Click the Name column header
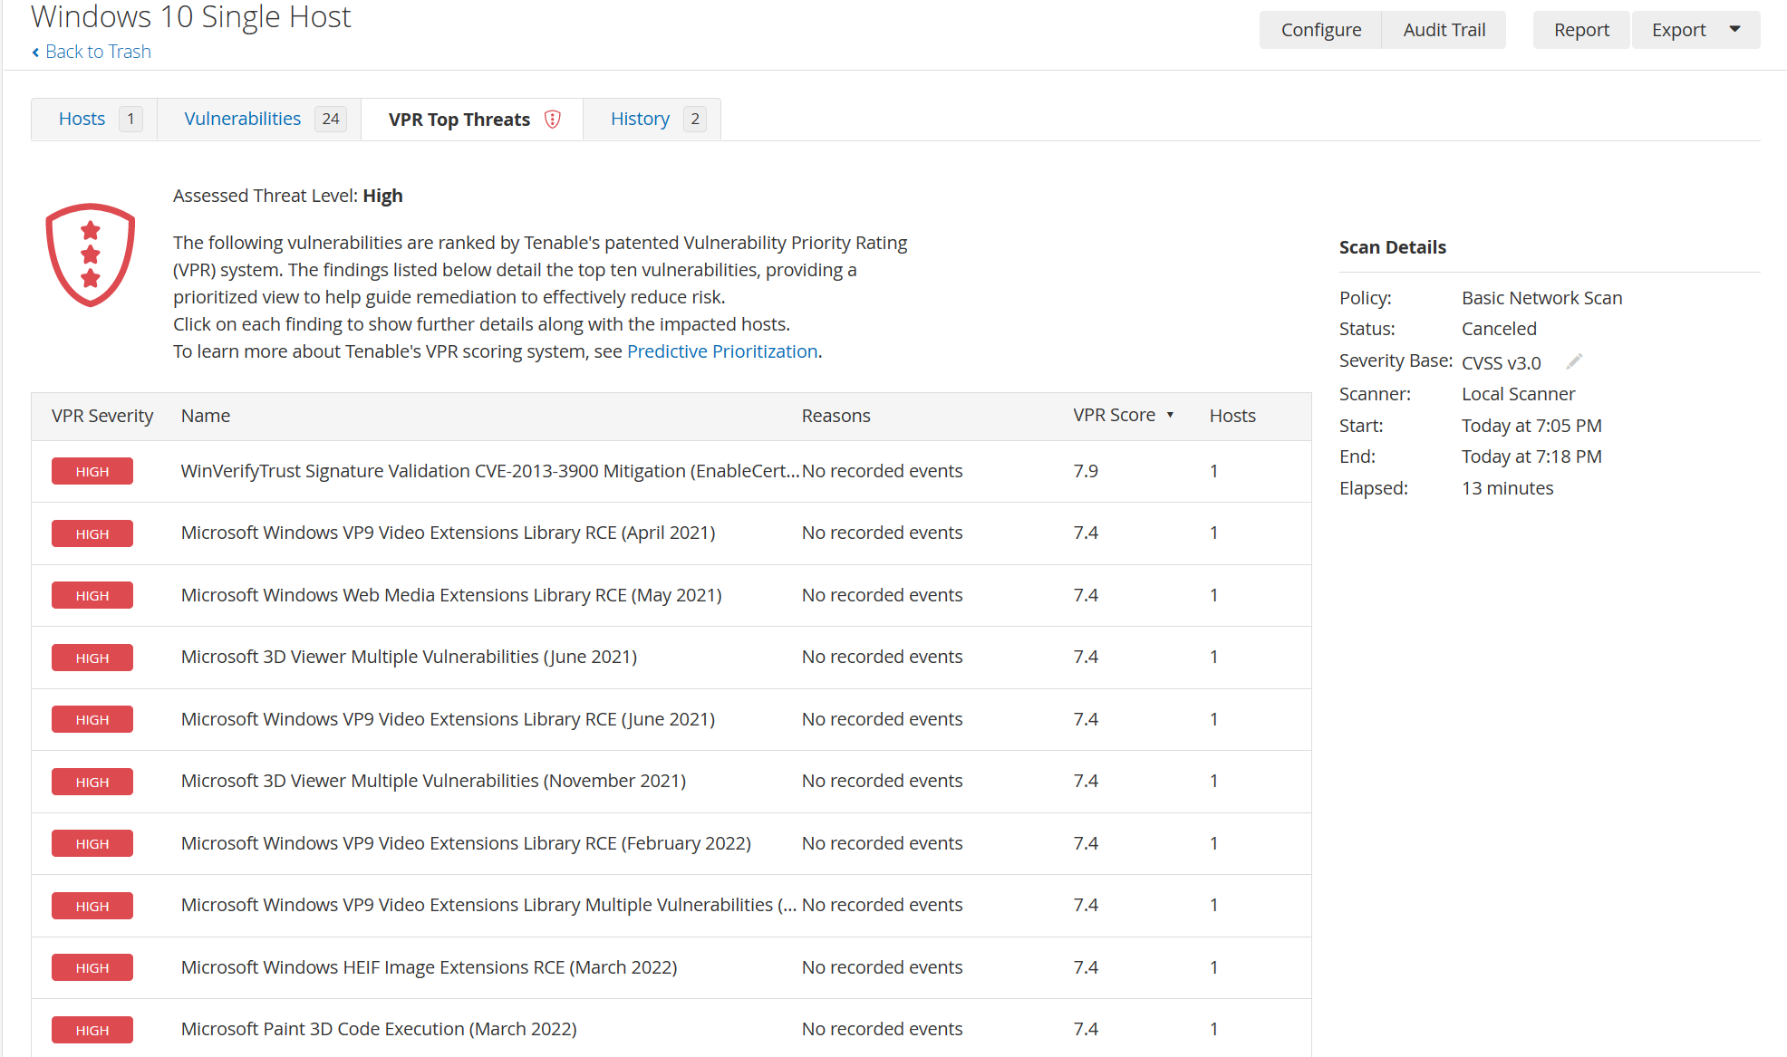The width and height of the screenshot is (1787, 1057). (x=206, y=415)
